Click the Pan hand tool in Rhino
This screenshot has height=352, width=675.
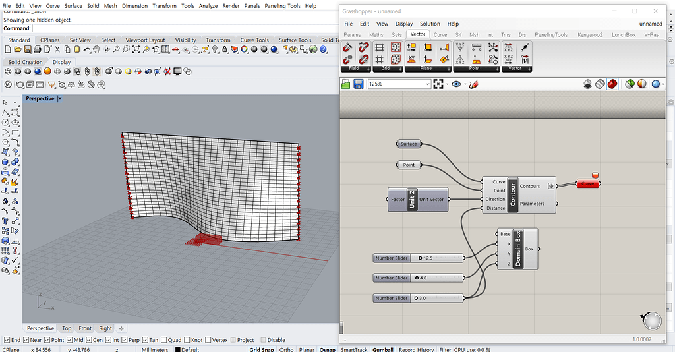pos(96,50)
